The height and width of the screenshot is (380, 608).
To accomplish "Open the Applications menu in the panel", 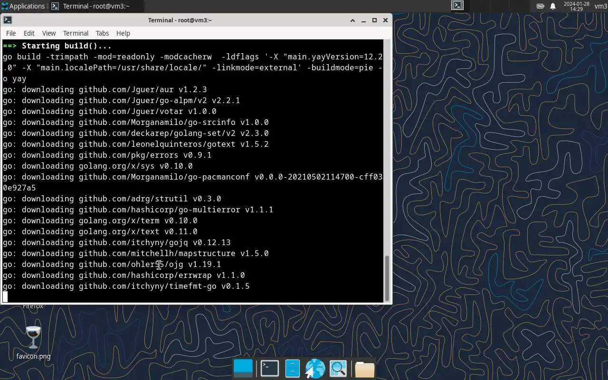I will pyautogui.click(x=23, y=6).
